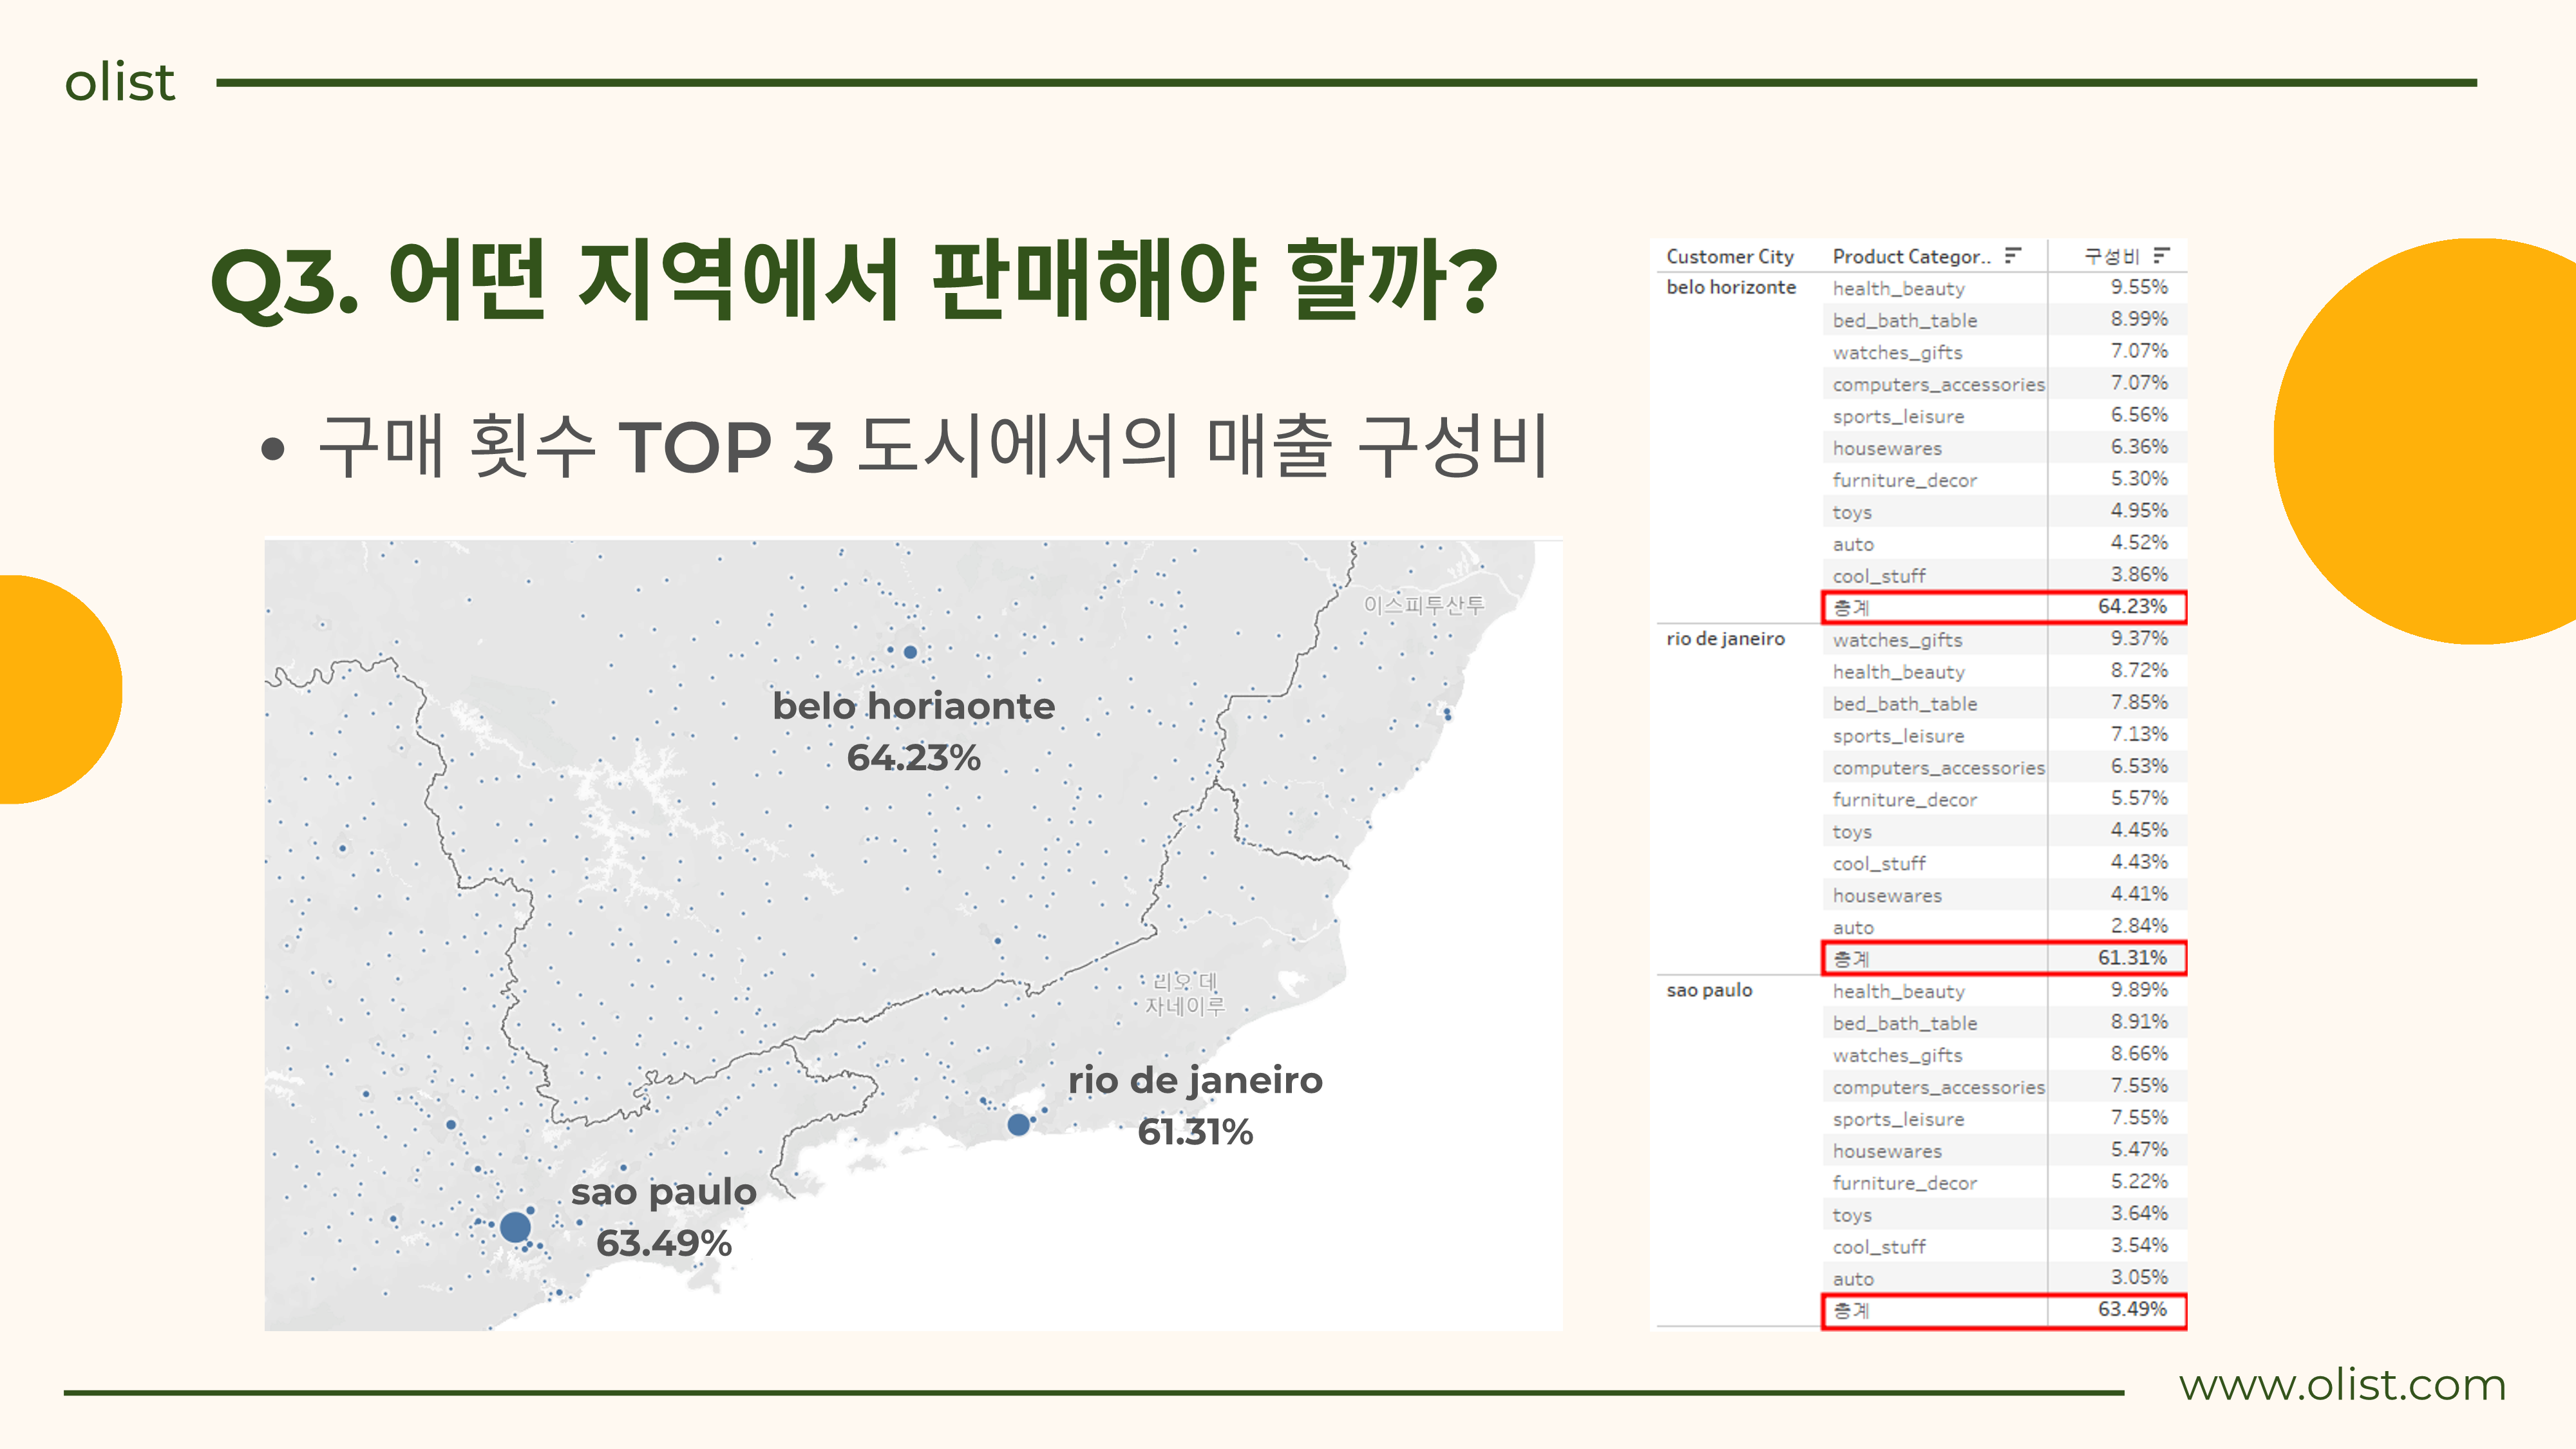The image size is (2576, 1449).
Task: Select the 7.85% value cell
Action: (2139, 702)
